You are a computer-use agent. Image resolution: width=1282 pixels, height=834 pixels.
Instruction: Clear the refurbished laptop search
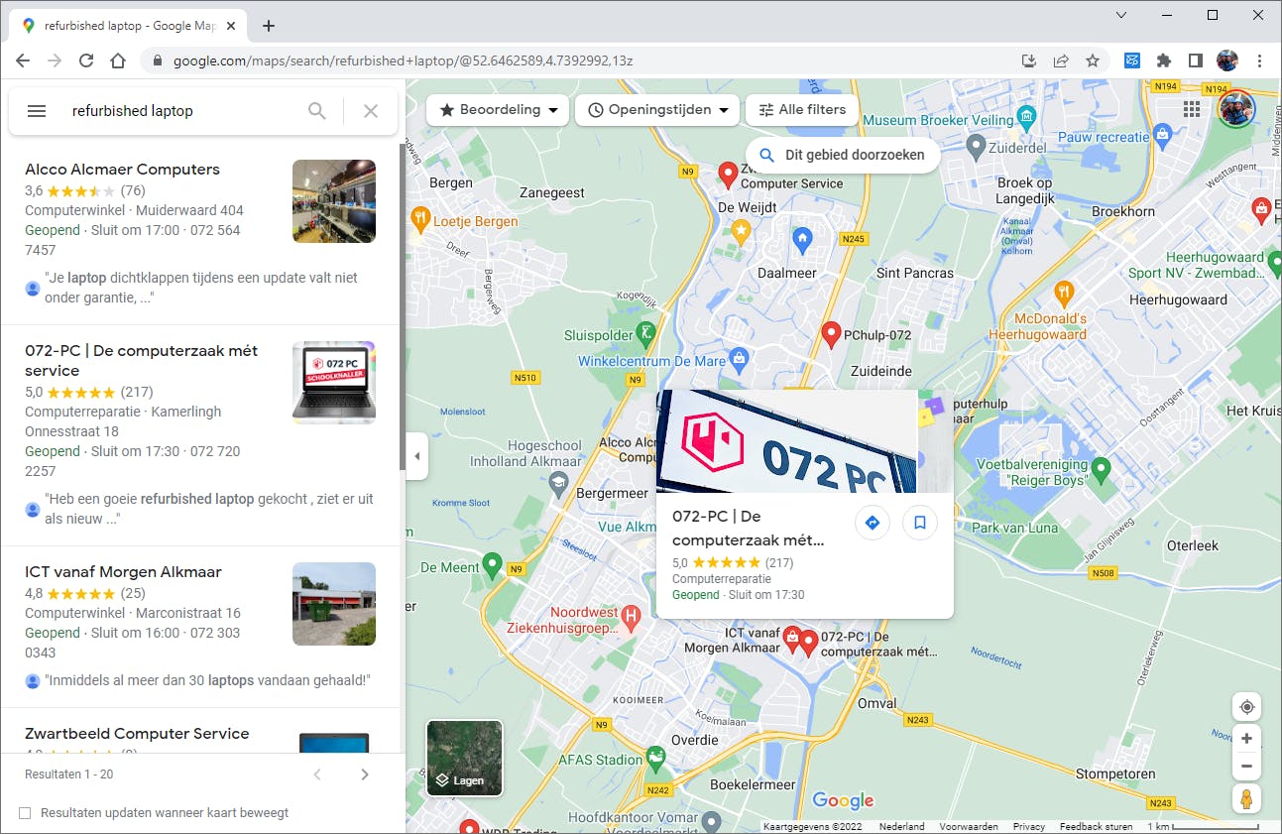click(371, 111)
